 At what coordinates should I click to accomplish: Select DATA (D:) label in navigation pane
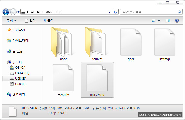22,73
